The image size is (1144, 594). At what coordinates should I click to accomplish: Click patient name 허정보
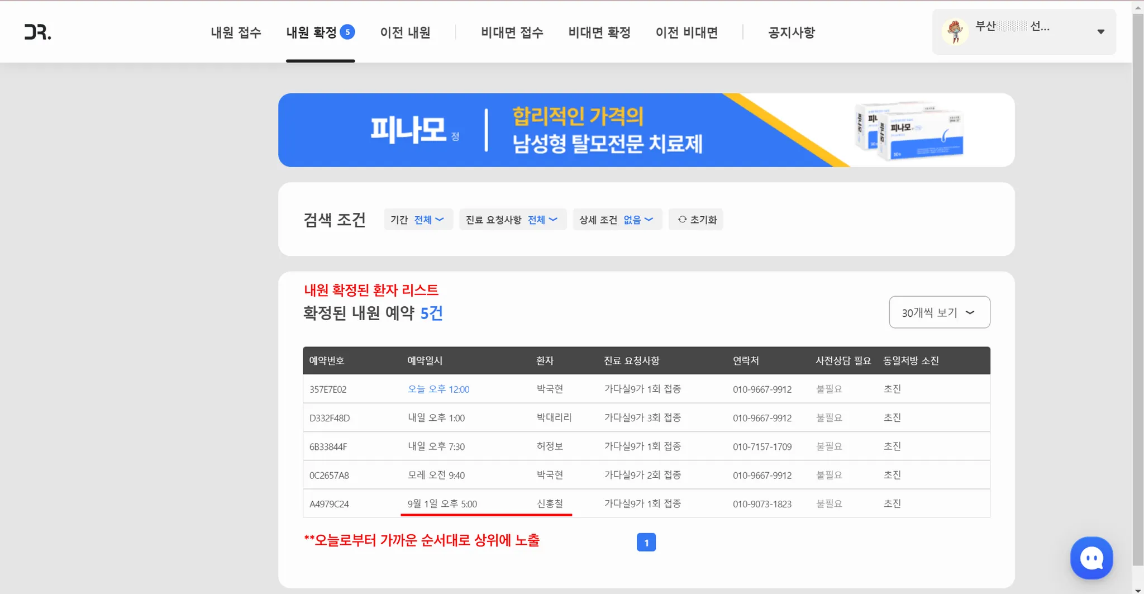click(x=550, y=446)
